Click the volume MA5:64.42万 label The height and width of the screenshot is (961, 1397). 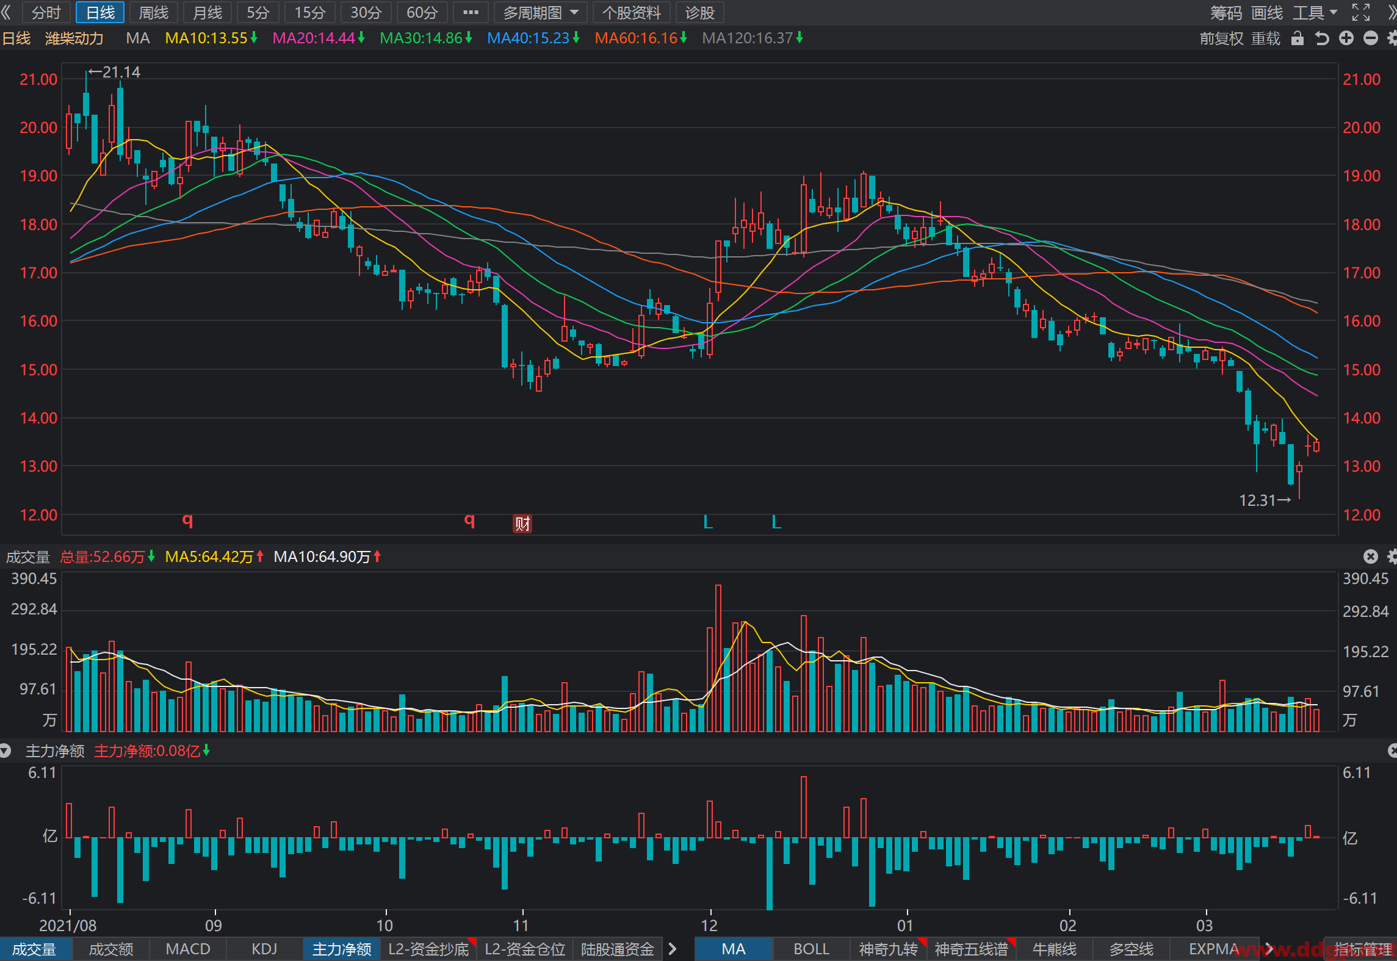click(x=214, y=557)
